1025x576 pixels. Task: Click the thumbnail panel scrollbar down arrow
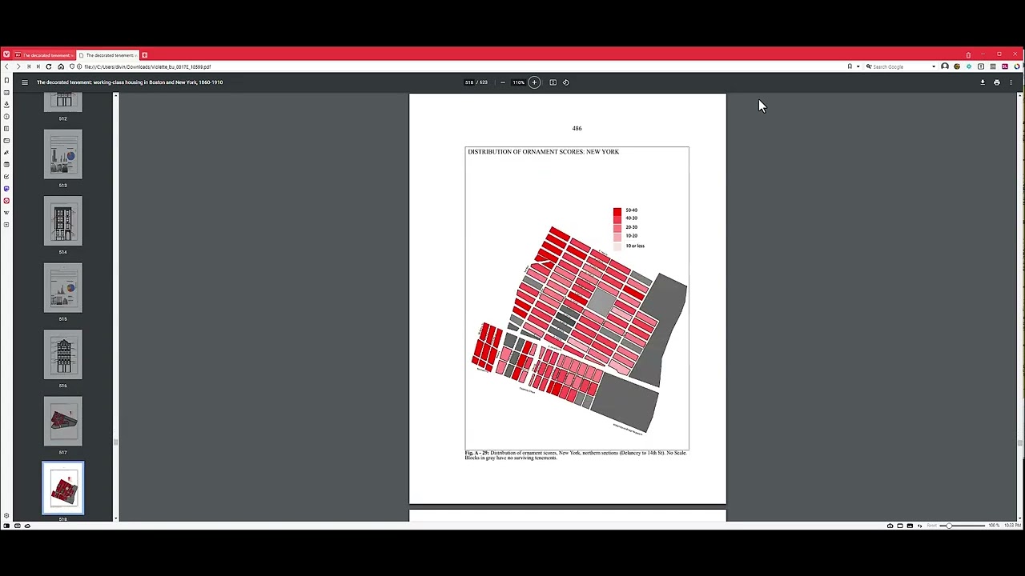coord(116,518)
